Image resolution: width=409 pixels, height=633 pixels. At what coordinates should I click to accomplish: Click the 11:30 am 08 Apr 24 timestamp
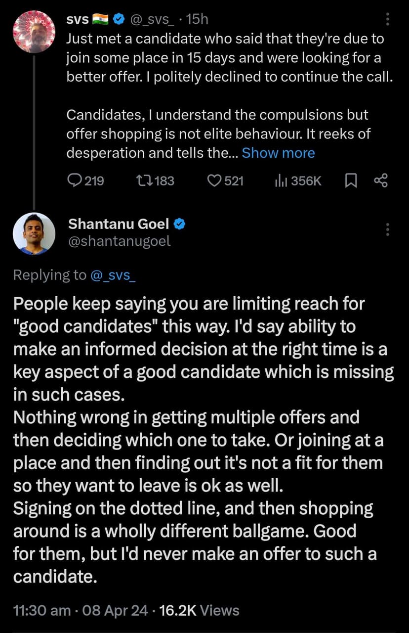pos(81,610)
